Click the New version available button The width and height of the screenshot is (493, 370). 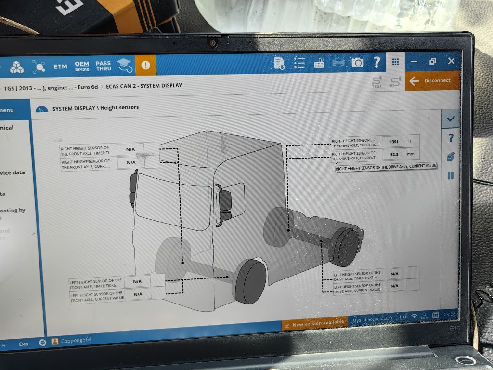pos(314,323)
